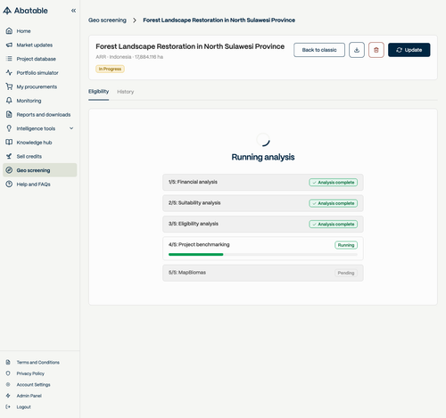Click the project title heading in card

click(x=190, y=46)
